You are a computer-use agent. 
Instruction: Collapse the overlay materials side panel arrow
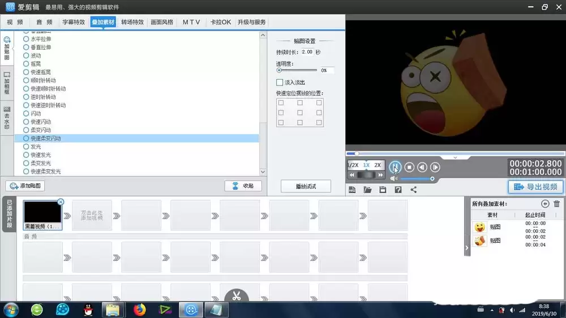tap(467, 248)
